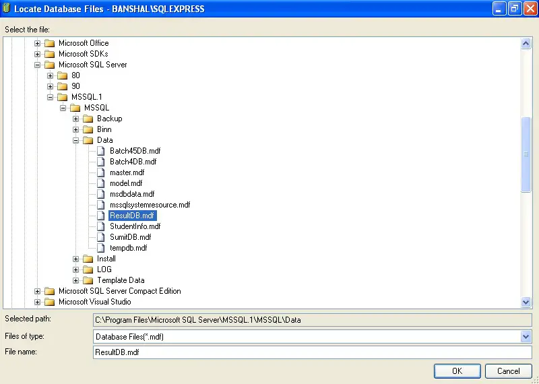Image resolution: width=539 pixels, height=384 pixels.
Task: Select the mssqlsystemresource.mdf file name
Action: click(x=150, y=205)
